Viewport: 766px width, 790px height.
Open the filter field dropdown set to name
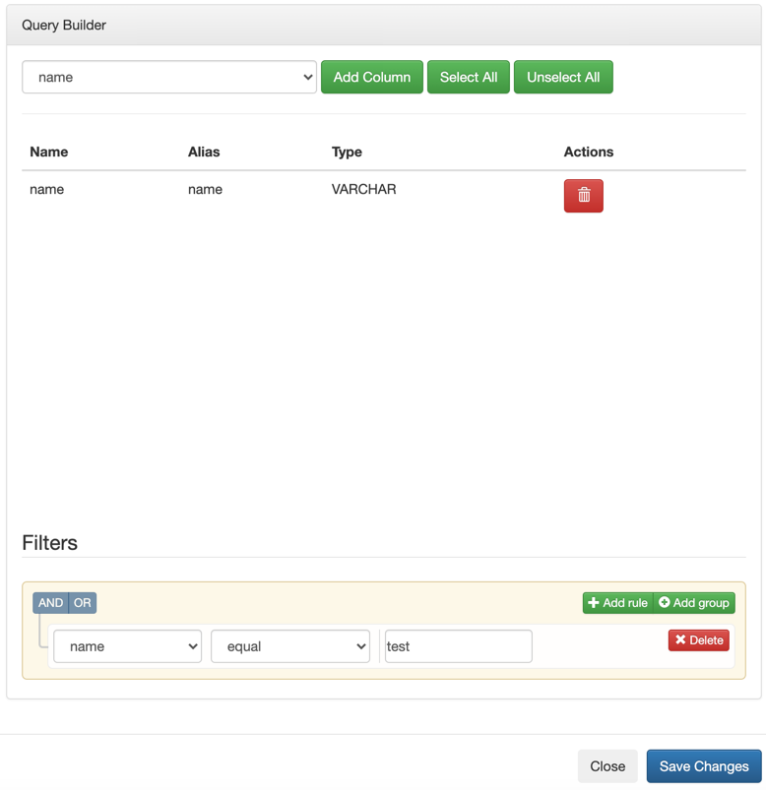[x=128, y=646]
